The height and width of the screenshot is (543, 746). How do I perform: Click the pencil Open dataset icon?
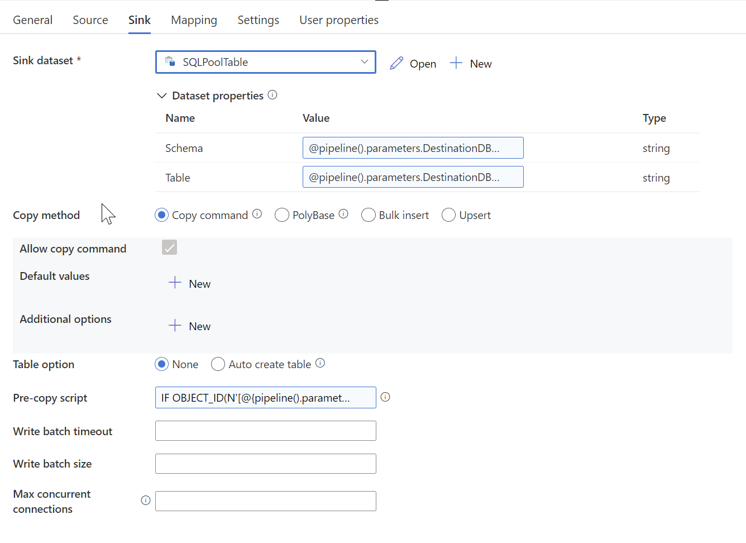396,63
